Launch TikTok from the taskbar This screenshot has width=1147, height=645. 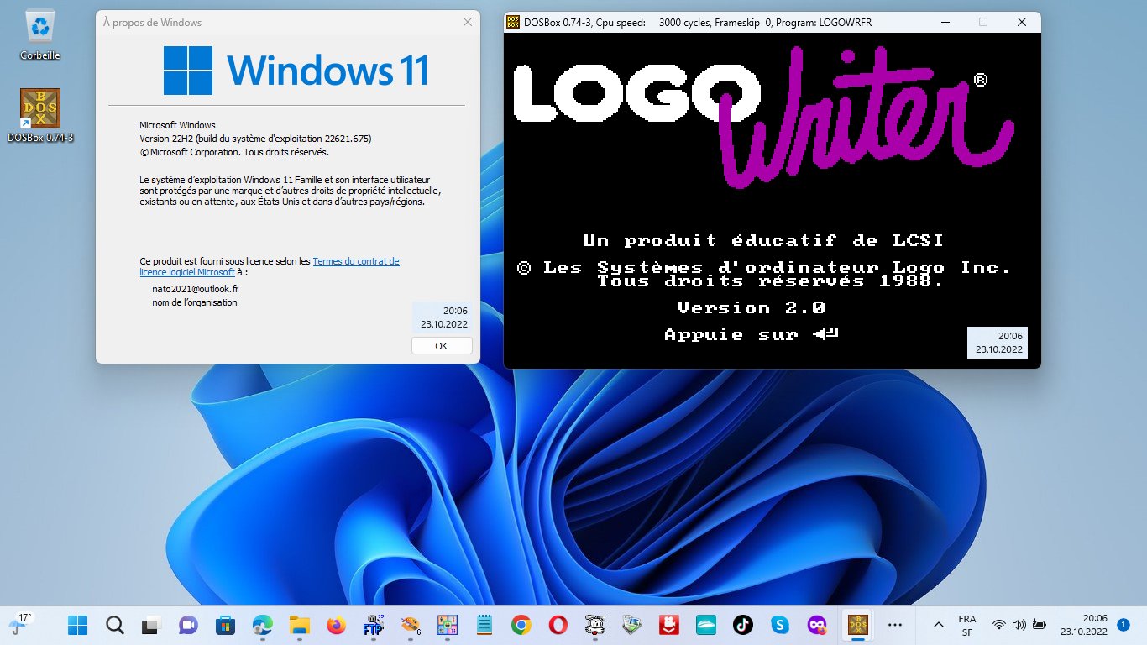[x=742, y=625]
